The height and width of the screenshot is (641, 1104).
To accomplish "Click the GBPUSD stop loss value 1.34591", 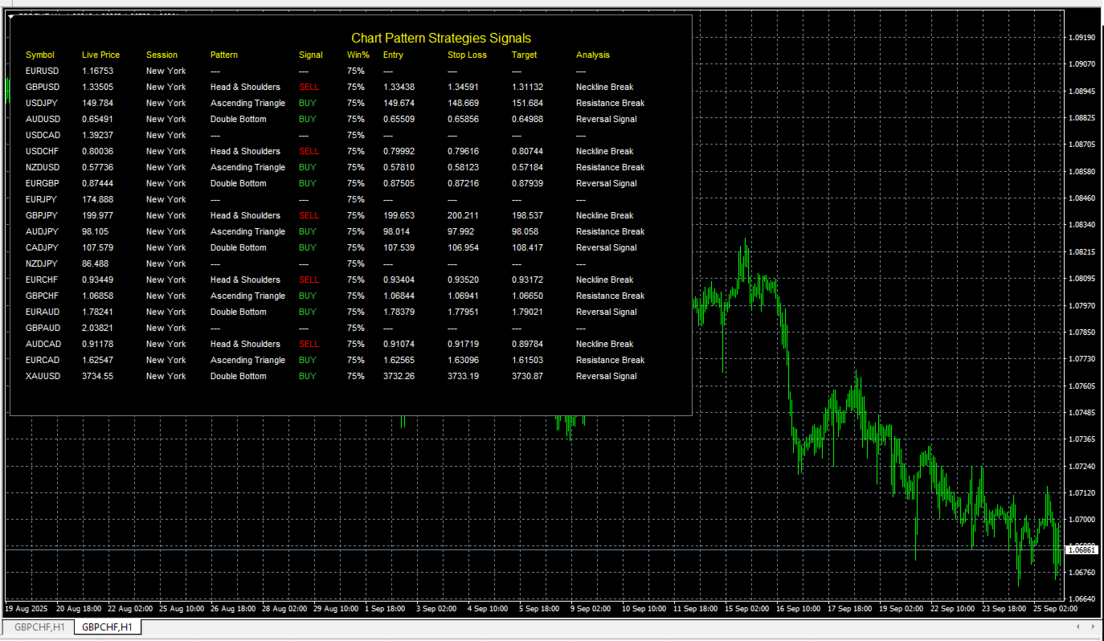I will (464, 87).
